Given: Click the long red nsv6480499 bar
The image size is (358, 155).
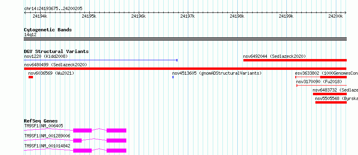Looking at the screenshot, I should 185,69.
